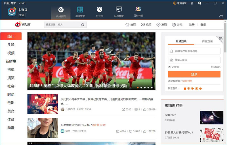Click repost icon on 何炅 post

click(118, 131)
